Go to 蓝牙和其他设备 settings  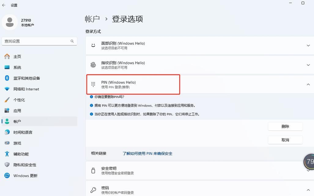point(39,78)
